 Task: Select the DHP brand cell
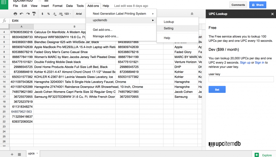tap(185, 67)
